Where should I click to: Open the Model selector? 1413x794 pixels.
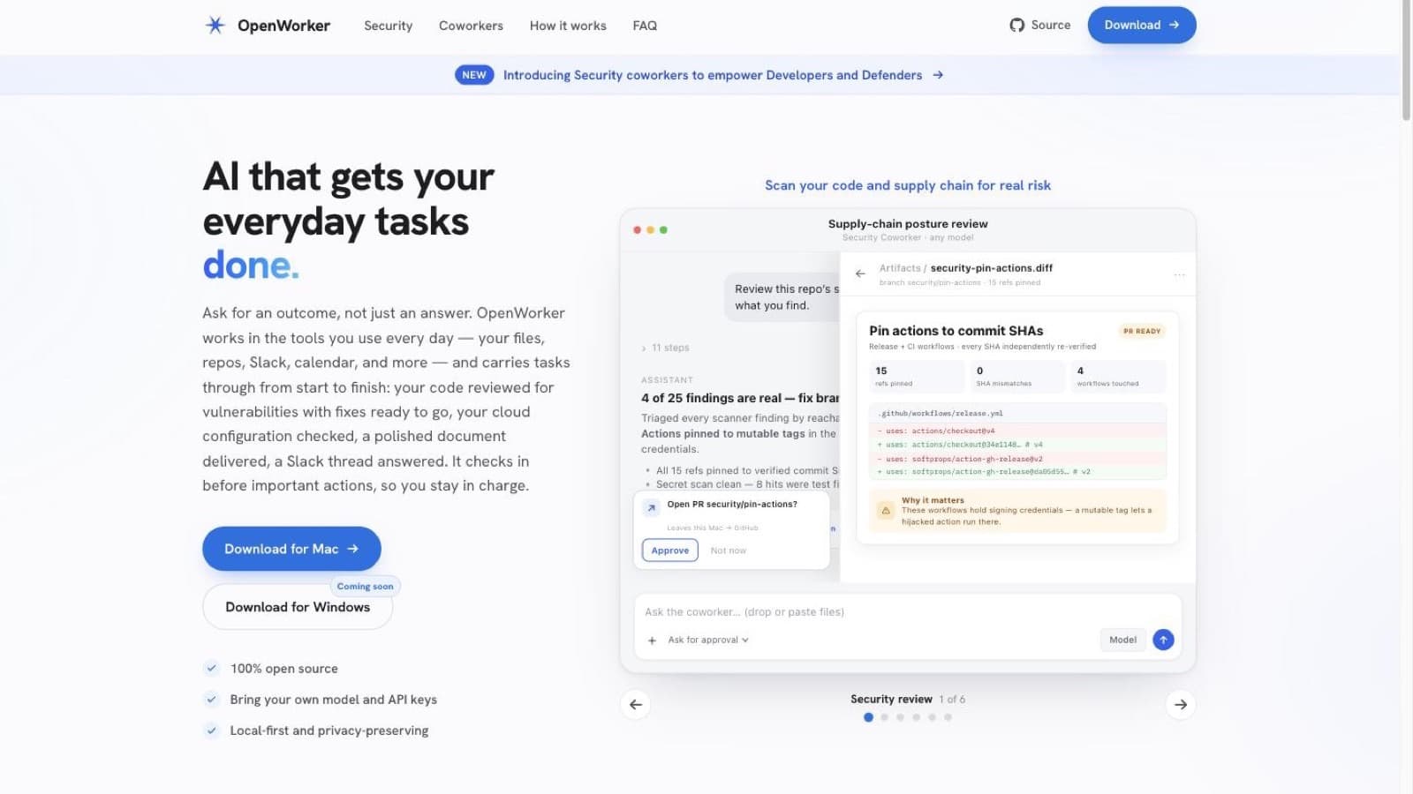[1122, 640]
